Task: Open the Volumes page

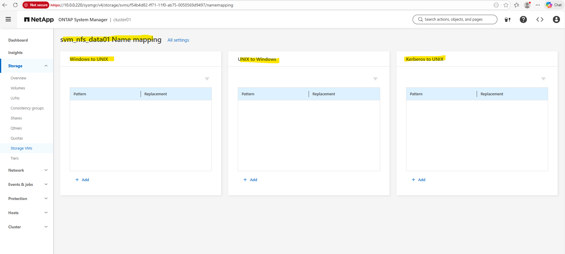Action: pos(18,88)
